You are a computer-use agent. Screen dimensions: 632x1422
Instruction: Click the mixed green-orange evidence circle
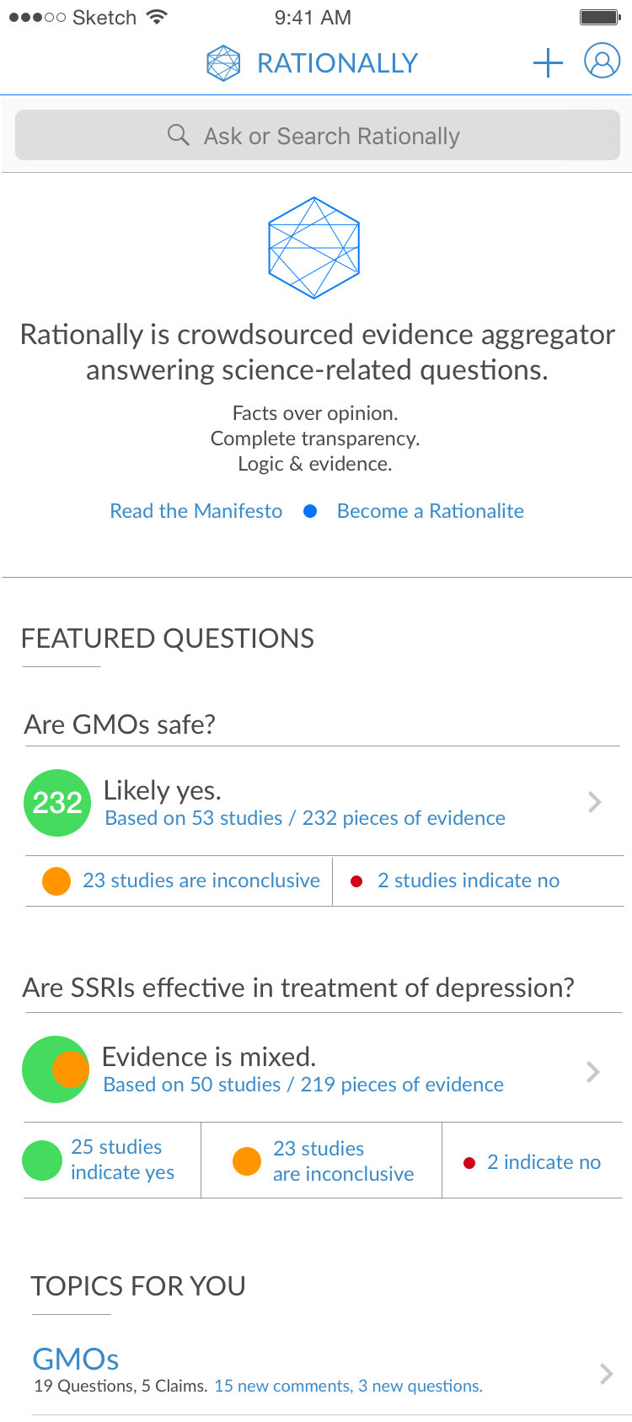click(x=56, y=1069)
